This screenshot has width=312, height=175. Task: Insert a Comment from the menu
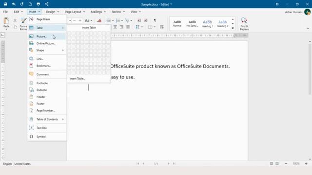tap(47, 74)
